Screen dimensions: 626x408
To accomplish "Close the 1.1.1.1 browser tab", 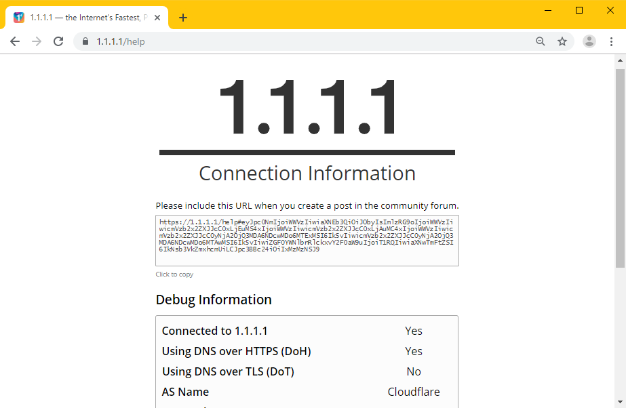I will point(157,18).
